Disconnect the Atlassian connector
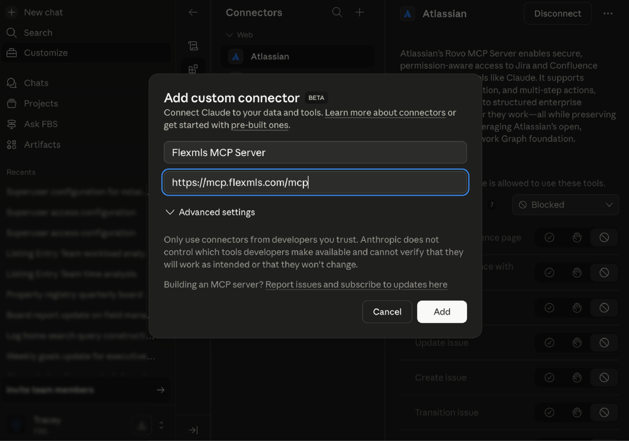 557,14
